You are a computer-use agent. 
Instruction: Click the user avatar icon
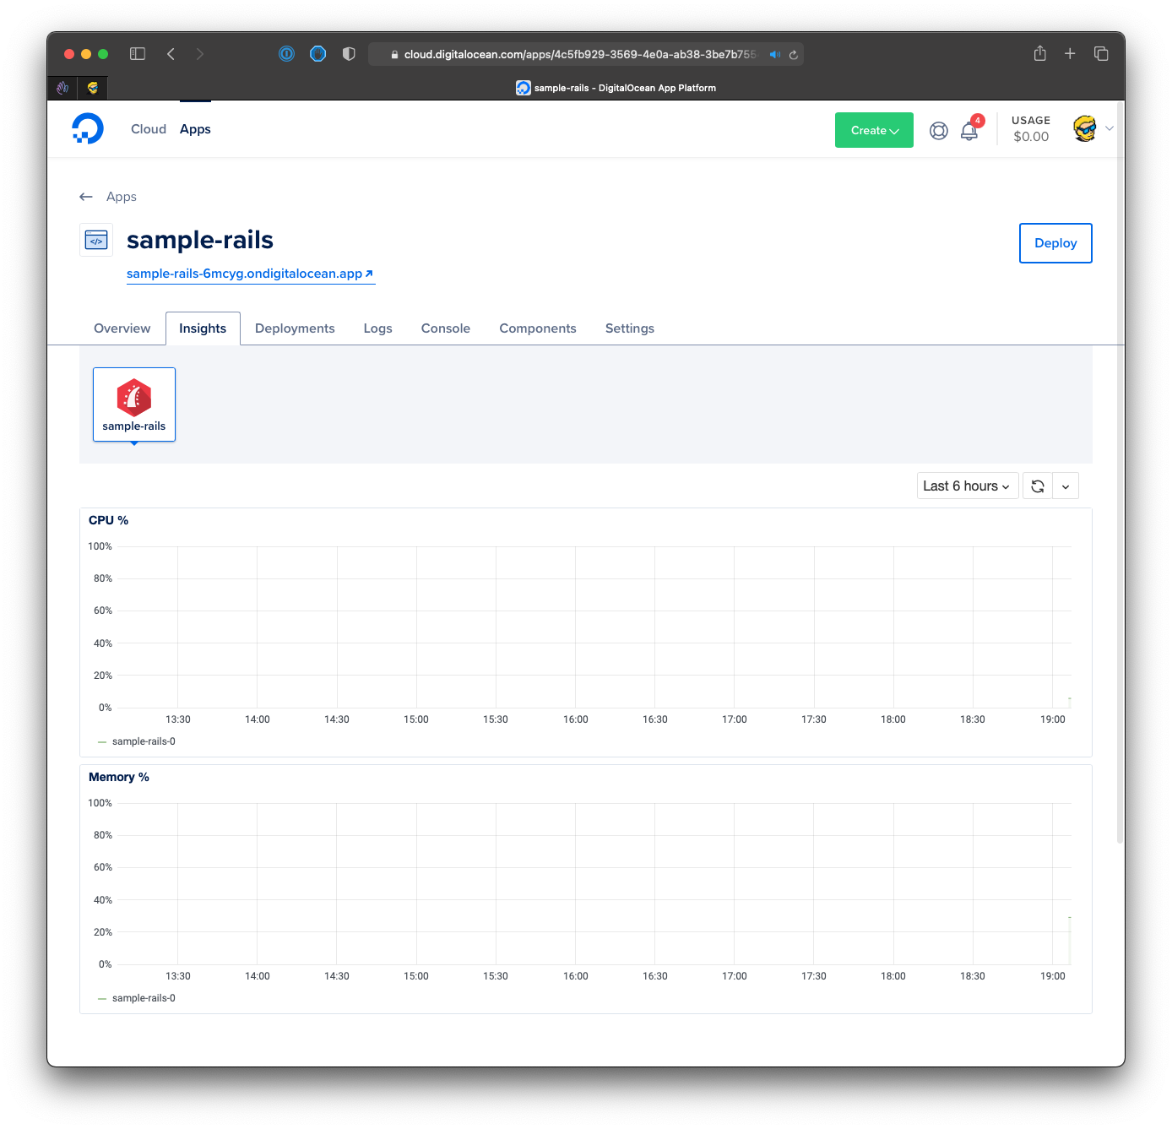1084,129
